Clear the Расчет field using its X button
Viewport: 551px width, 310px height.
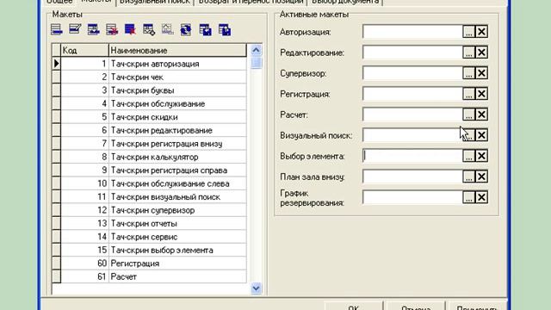point(481,115)
